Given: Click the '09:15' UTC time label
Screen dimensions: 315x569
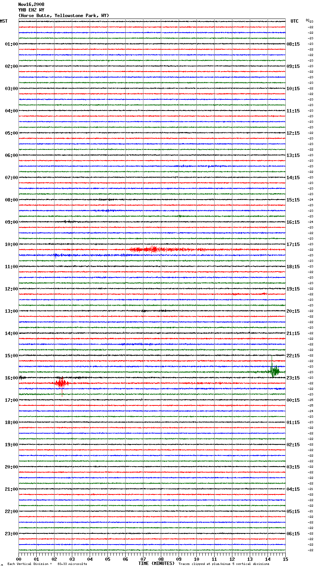Looking at the screenshot, I should pyautogui.click(x=293, y=66).
